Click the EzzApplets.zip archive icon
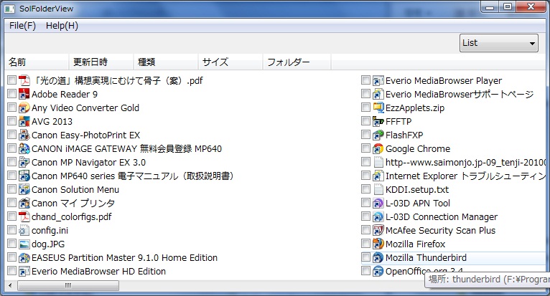 pyautogui.click(x=378, y=108)
